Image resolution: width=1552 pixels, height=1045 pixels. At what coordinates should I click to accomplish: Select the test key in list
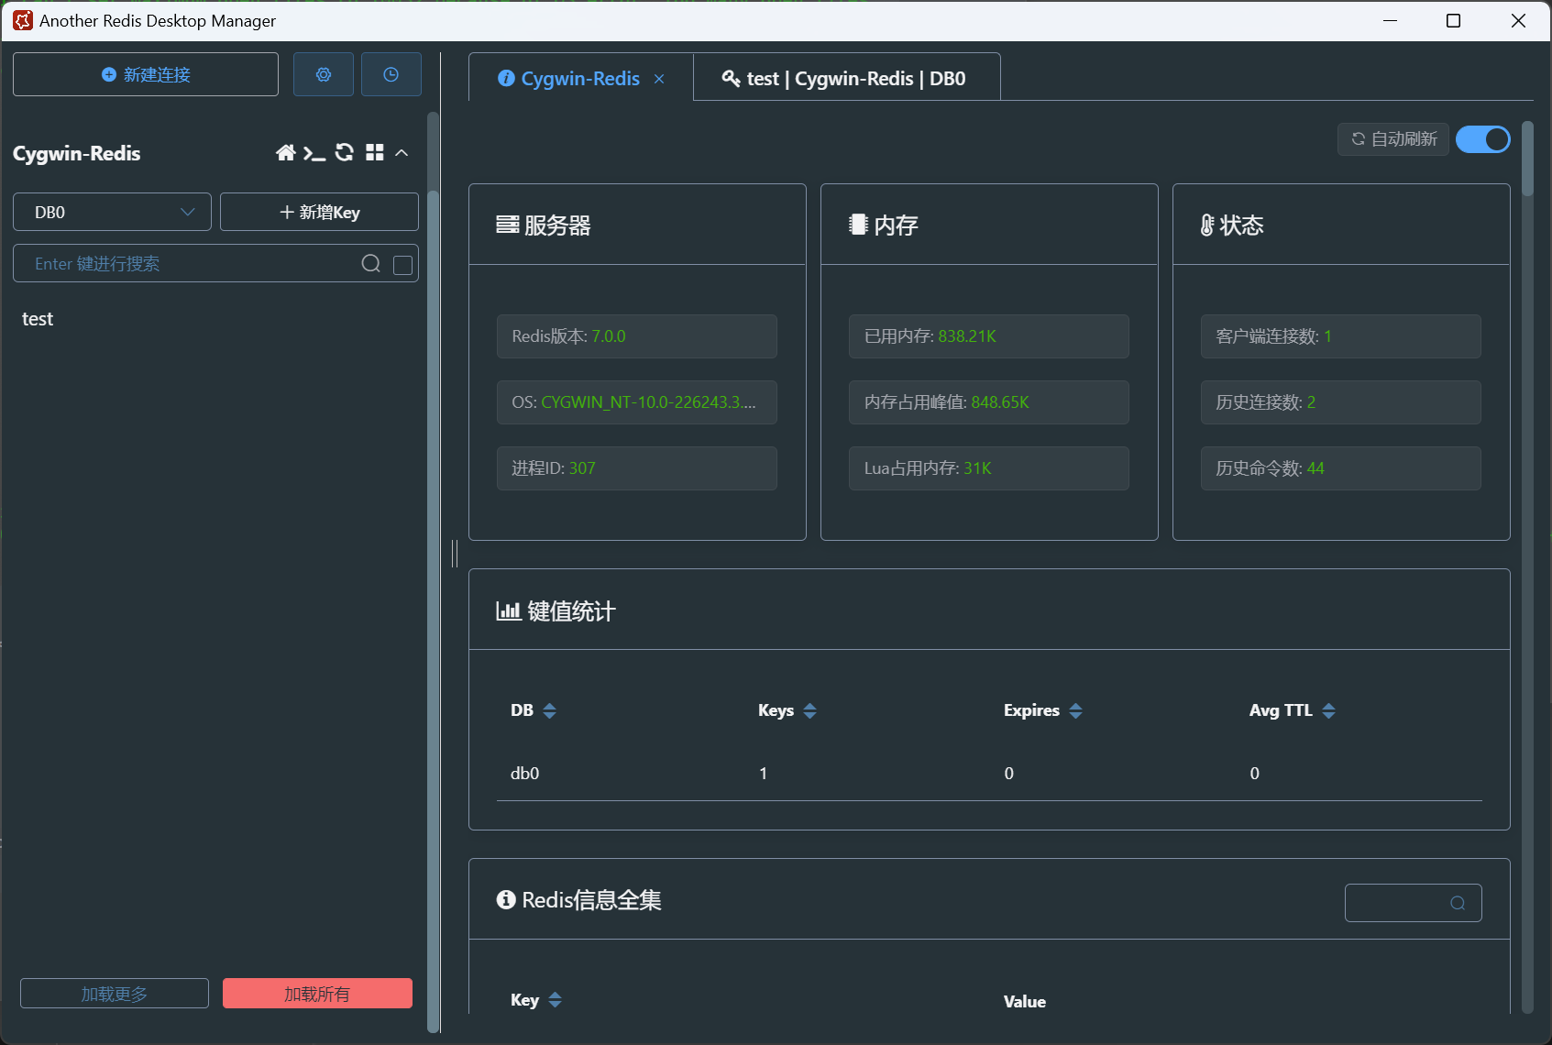tap(38, 319)
